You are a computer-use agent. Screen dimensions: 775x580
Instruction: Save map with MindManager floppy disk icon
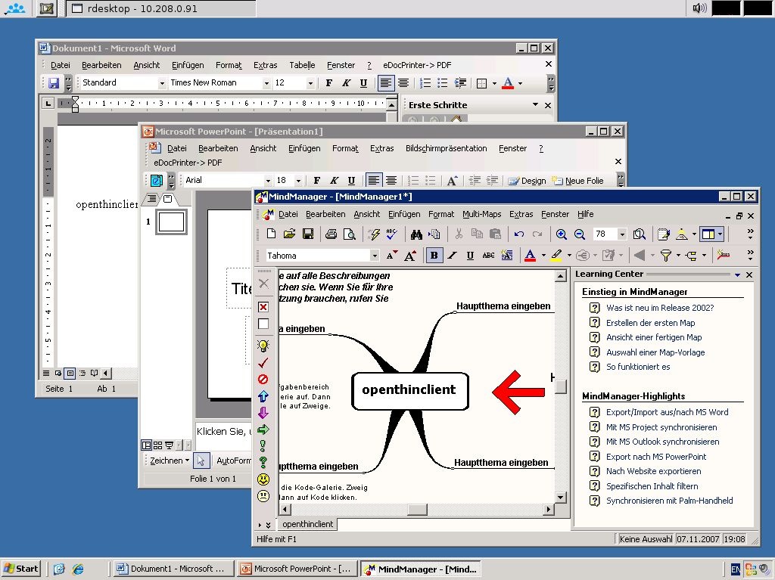[x=307, y=234]
